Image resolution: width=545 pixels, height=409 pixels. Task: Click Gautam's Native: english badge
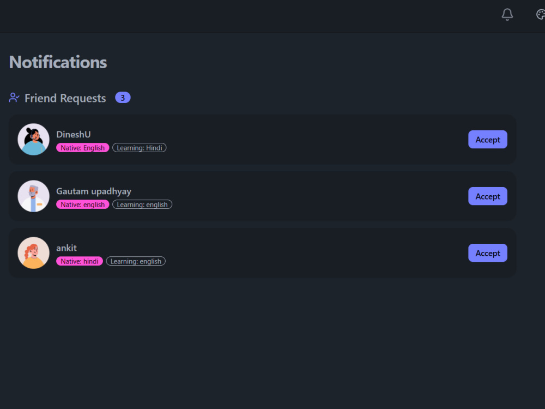83,204
